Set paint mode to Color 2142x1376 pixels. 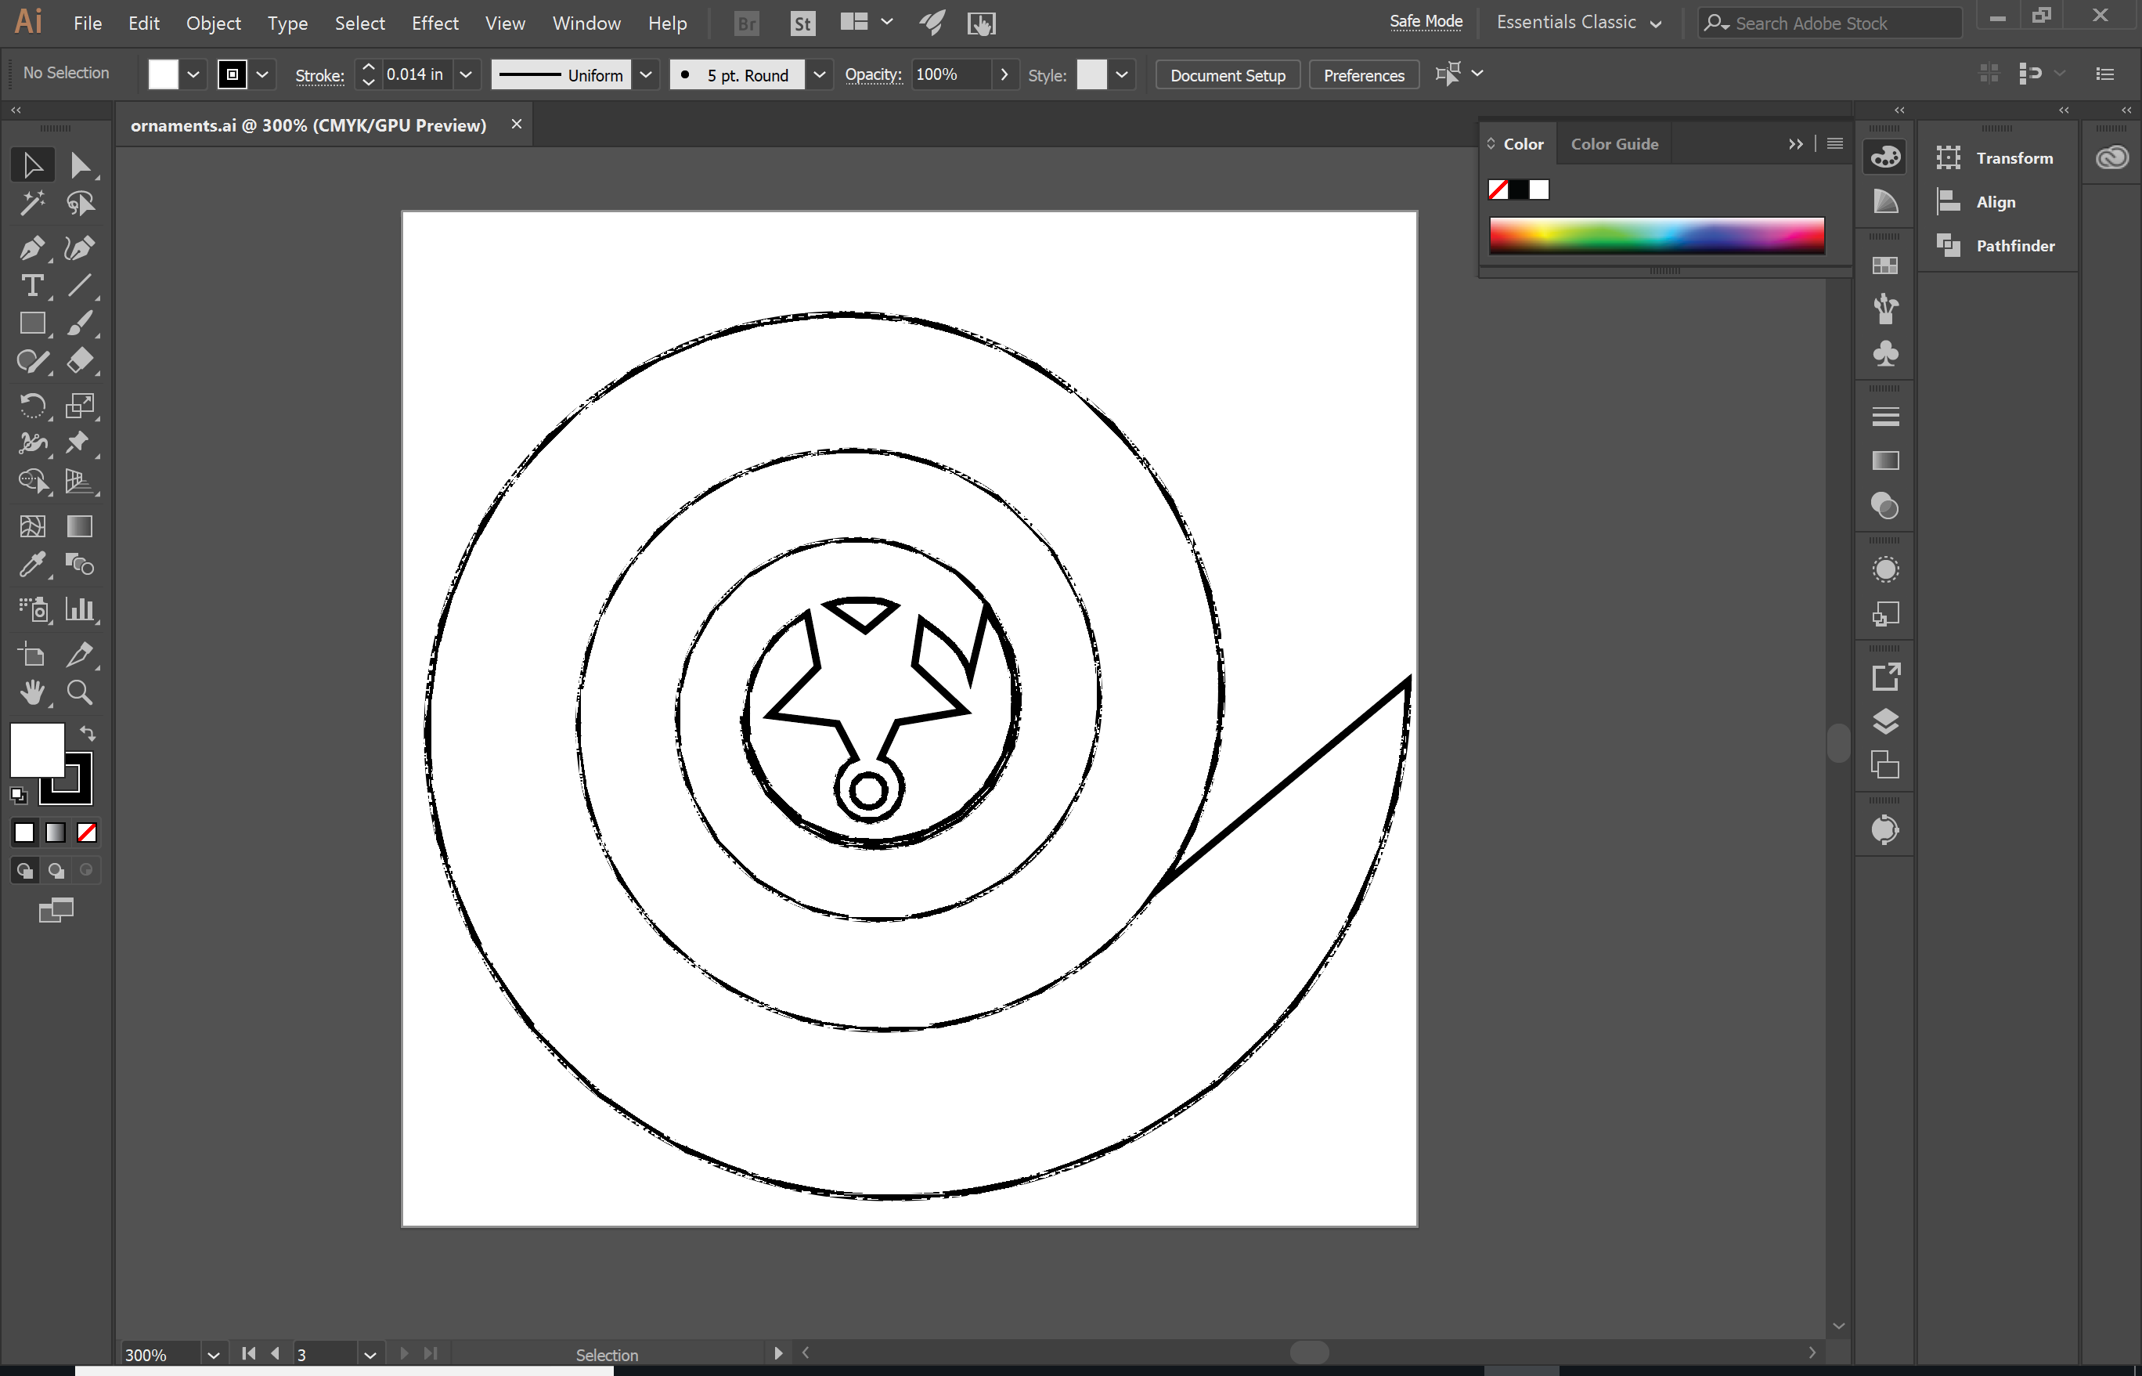(x=24, y=832)
